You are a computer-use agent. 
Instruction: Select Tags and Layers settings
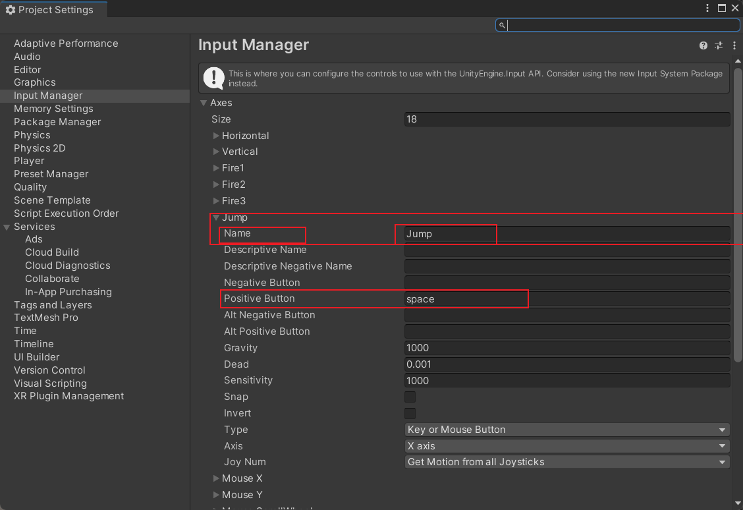click(x=53, y=305)
